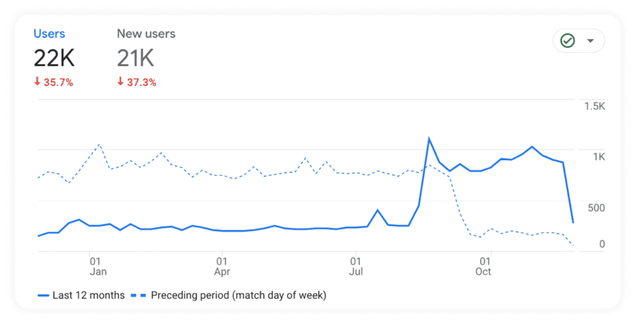Click the 21K new users total value
This screenshot has width=635, height=323.
(x=135, y=59)
